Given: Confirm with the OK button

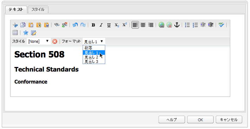Looking at the screenshot, I should click(200, 120).
